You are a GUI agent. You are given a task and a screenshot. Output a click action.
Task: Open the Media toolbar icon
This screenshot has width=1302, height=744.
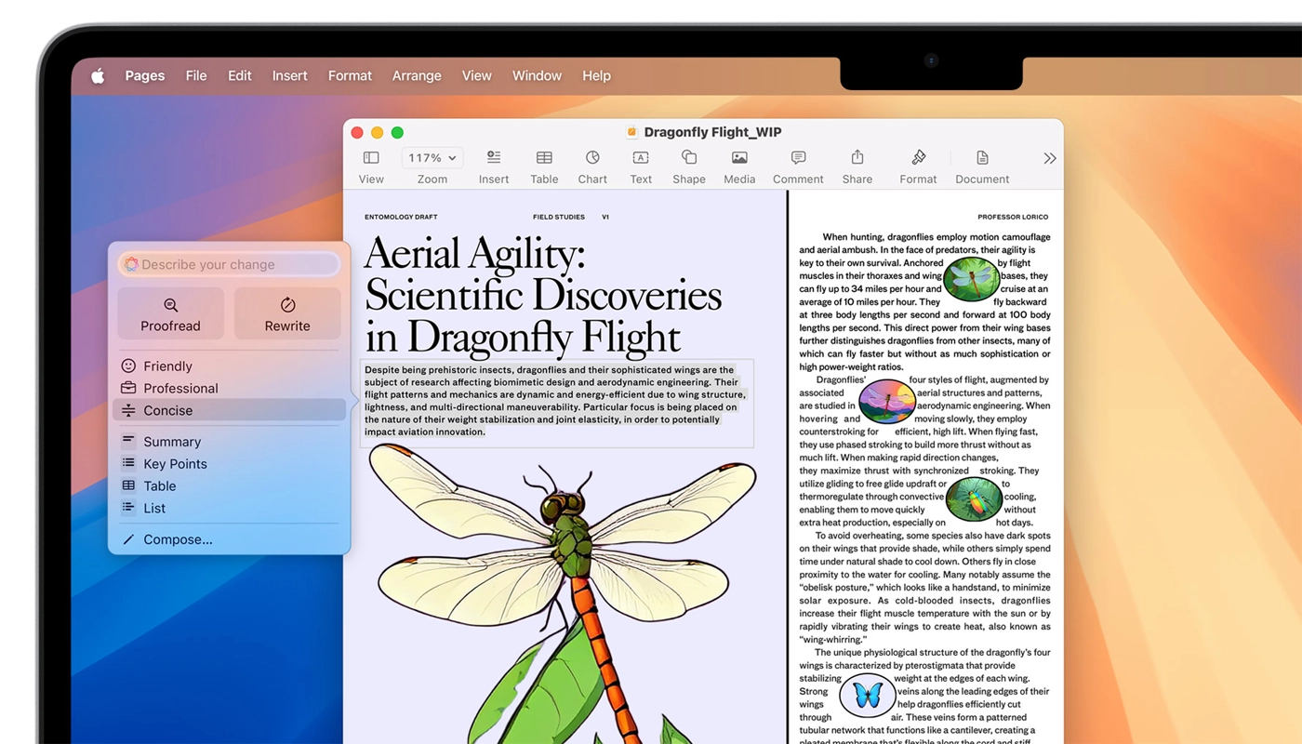pos(739,158)
